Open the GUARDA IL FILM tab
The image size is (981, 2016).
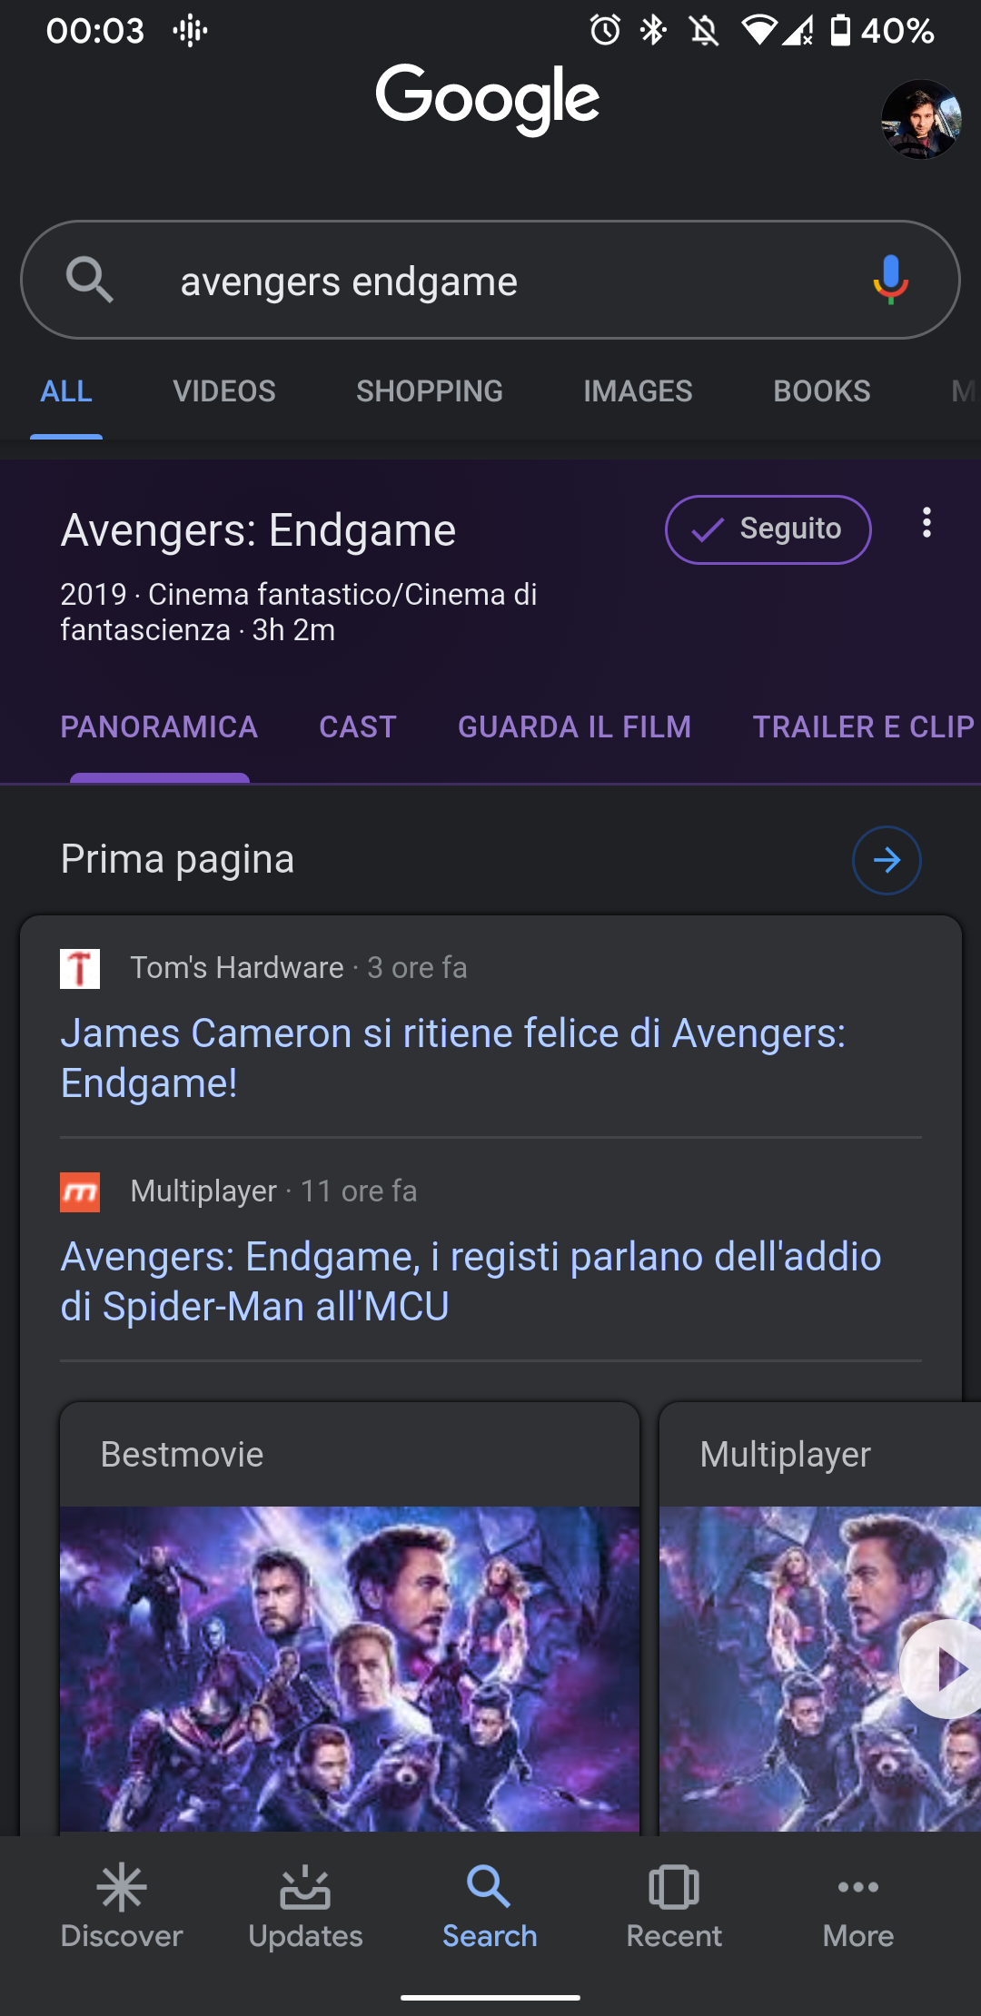click(x=574, y=727)
